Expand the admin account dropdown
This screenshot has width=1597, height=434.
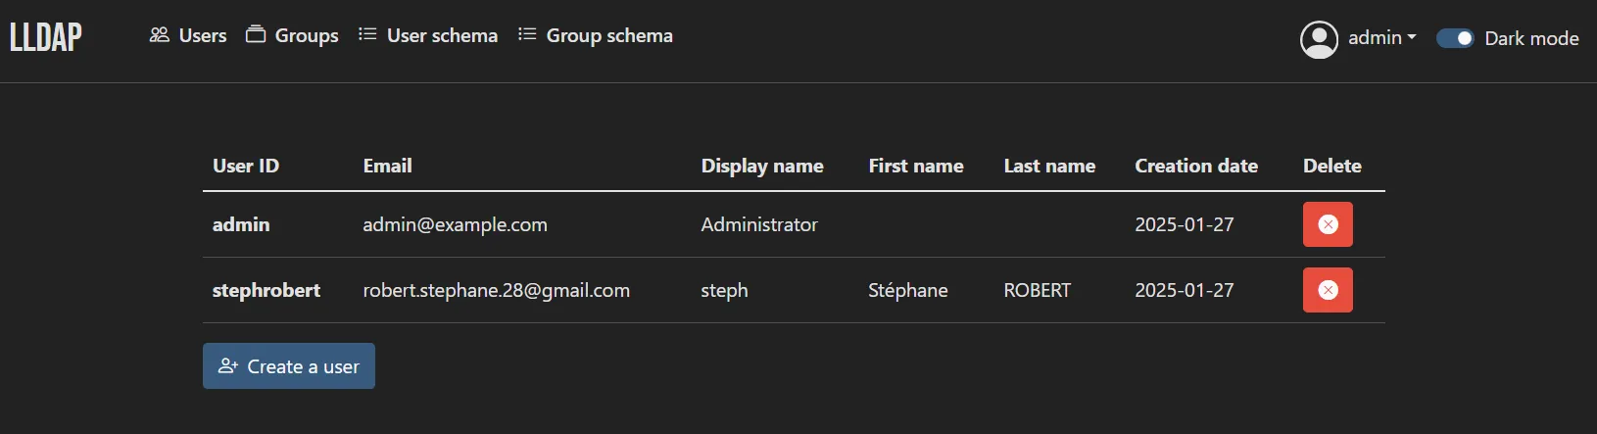tap(1381, 38)
